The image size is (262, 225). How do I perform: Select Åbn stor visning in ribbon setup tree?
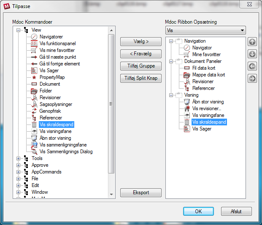208,102
